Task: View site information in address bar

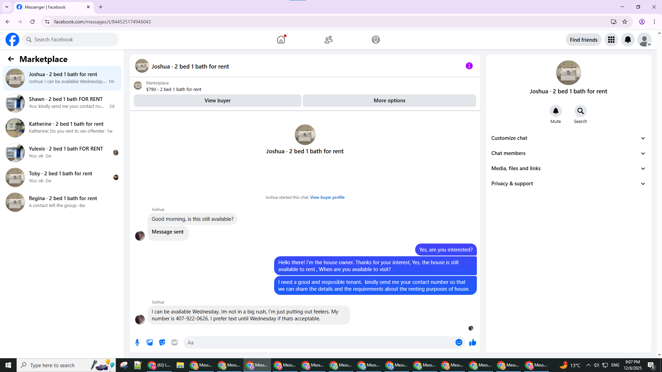Action: [47, 22]
